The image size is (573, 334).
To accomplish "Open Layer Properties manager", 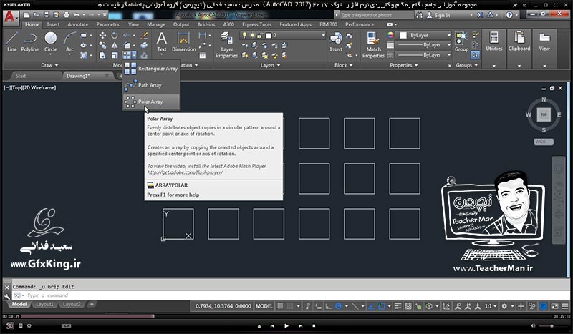I will click(226, 44).
